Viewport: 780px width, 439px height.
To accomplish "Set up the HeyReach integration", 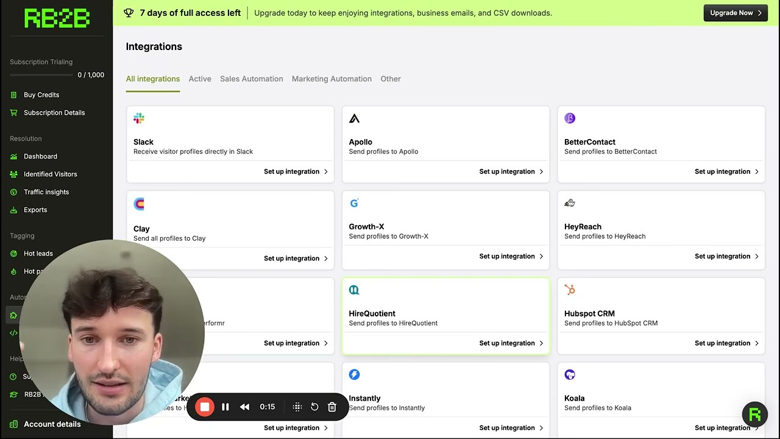I will pos(726,257).
